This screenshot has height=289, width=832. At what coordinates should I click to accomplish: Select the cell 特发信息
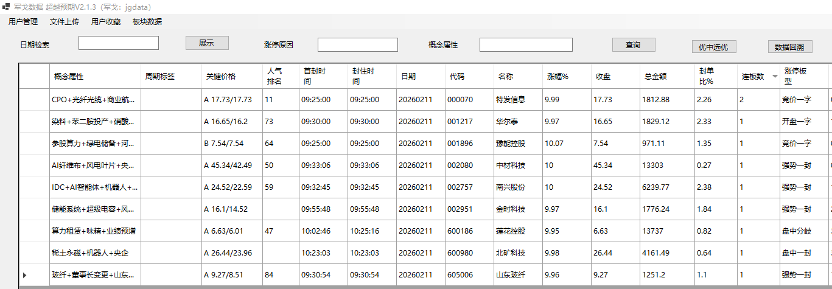click(x=518, y=100)
